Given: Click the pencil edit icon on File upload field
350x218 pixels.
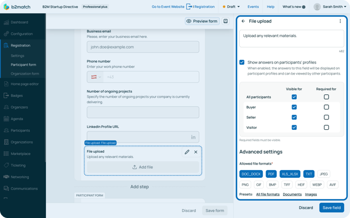Looking at the screenshot, I should (187, 152).
